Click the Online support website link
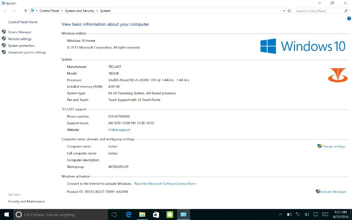Viewport: 352px width, 220px height. (119, 130)
